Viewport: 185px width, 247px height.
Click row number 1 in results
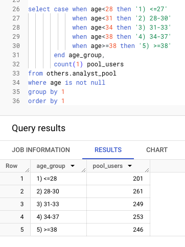point(22,179)
